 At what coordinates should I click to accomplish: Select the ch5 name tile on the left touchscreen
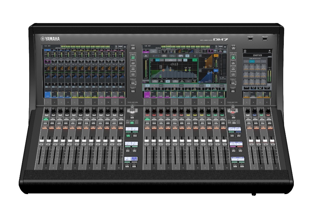tap(74, 94)
